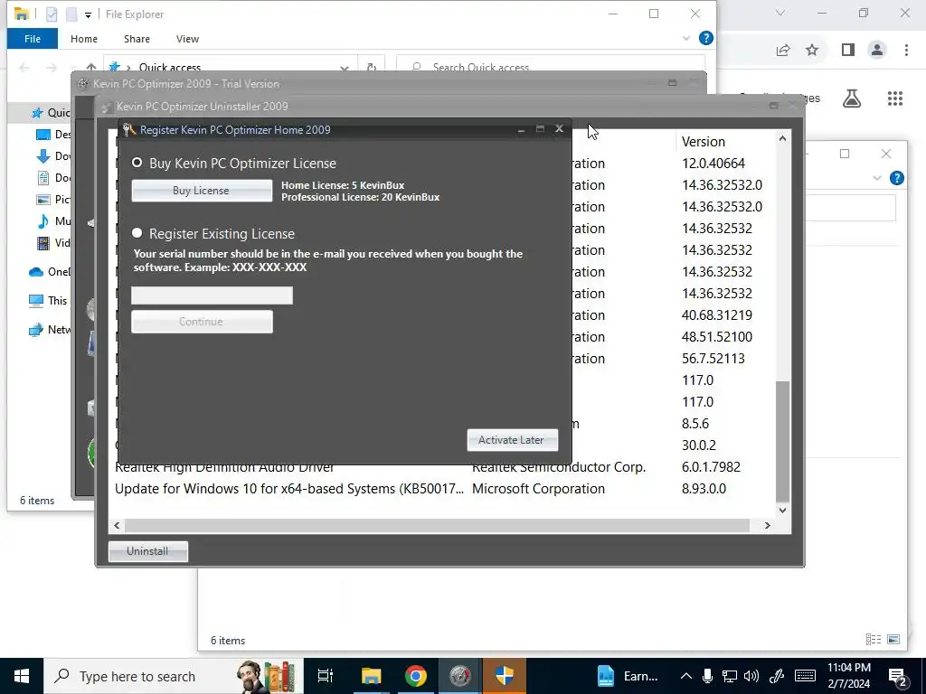The height and width of the screenshot is (694, 926).
Task: Select Buy Kevin PC Optimizer License radio
Action: 137,163
